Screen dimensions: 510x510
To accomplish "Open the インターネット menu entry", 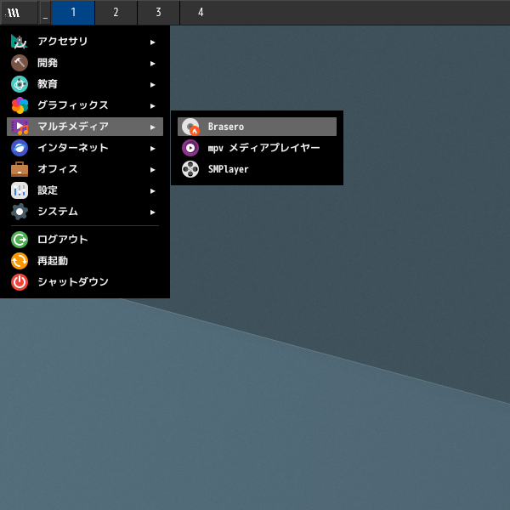I will (x=85, y=148).
